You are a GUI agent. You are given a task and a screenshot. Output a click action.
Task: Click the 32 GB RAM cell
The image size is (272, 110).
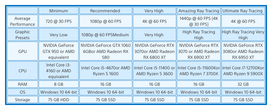click(243, 84)
